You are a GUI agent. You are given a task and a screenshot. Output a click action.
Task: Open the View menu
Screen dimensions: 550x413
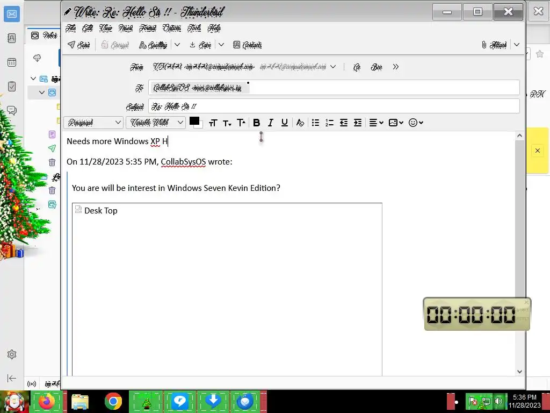(106, 28)
